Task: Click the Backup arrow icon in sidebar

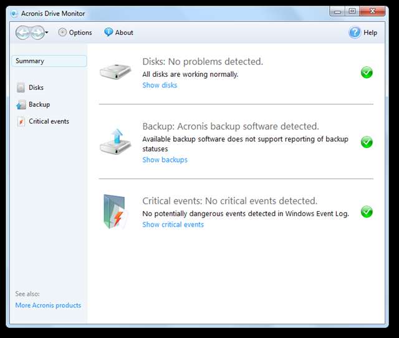Action: 21,104
